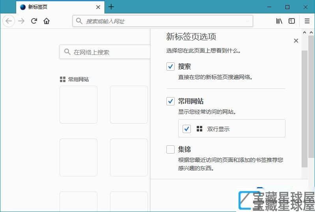Enable the 集锦 checkbox
The image size is (315, 212).
click(170, 149)
